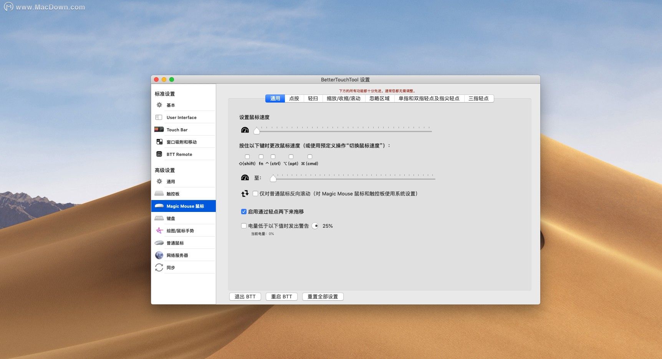Switch to the 轻扫 tab
This screenshot has width=662, height=359.
coord(313,99)
